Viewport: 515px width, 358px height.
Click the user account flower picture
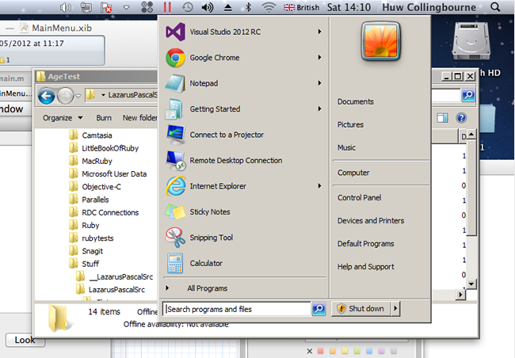pyautogui.click(x=381, y=41)
